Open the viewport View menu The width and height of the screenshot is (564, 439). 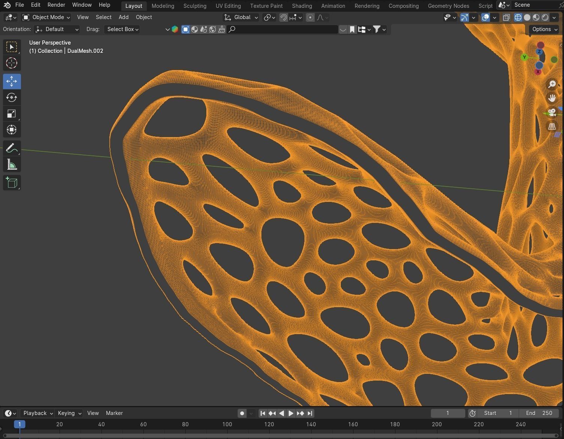click(x=83, y=17)
